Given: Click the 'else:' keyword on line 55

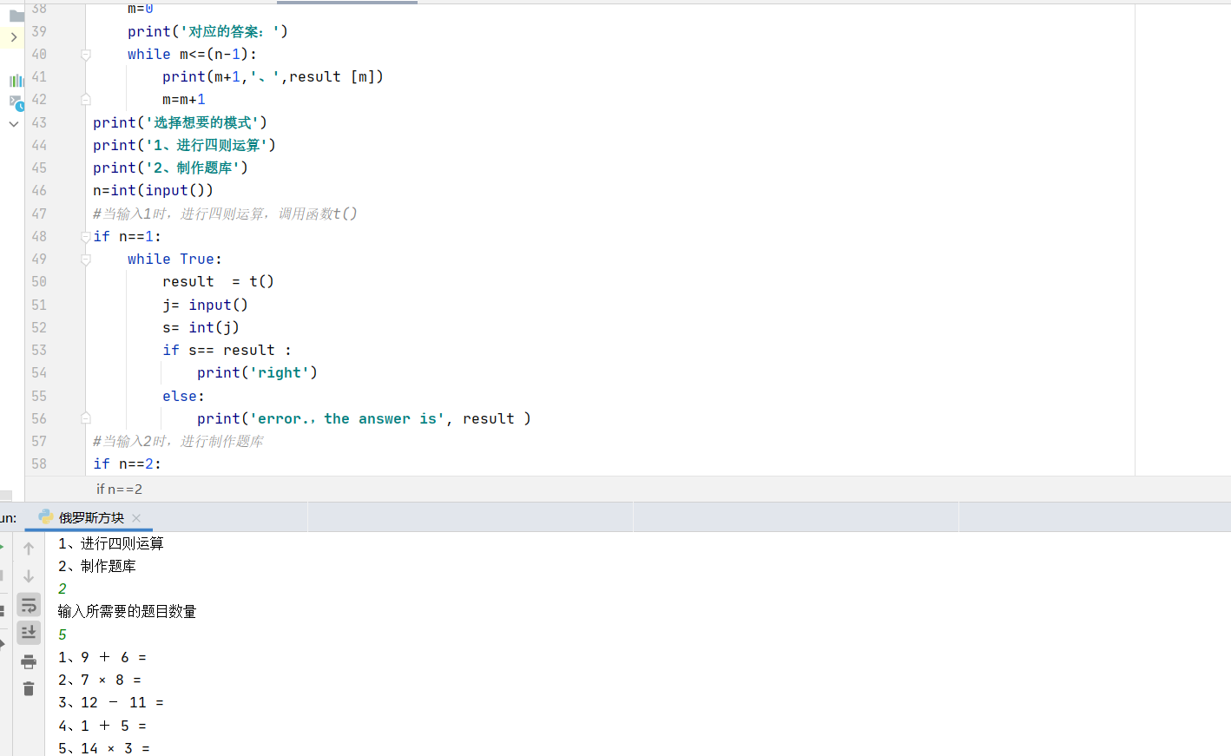Looking at the screenshot, I should click(x=183, y=396).
